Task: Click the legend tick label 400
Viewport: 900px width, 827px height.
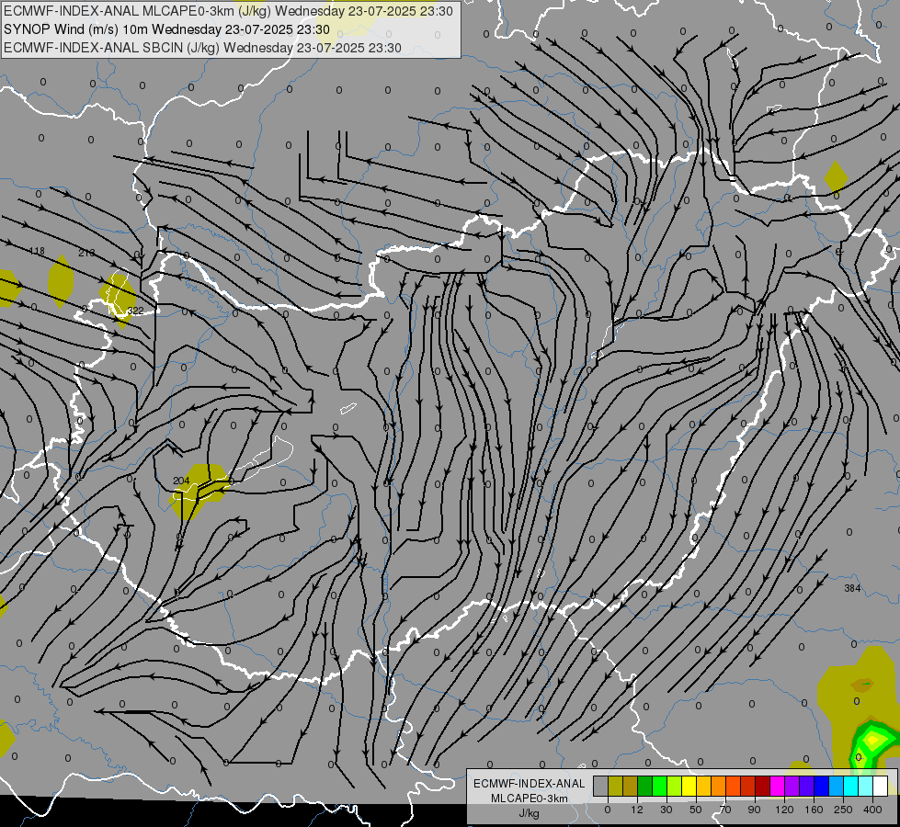Action: tap(872, 810)
